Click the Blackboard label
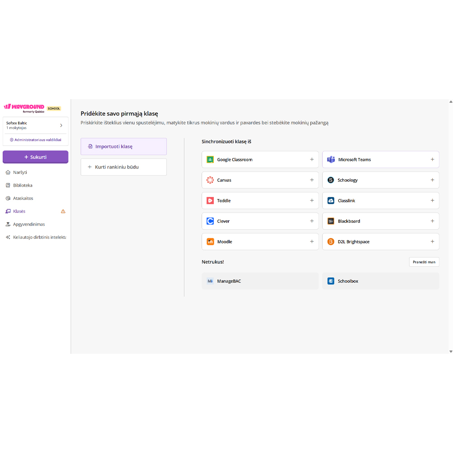Screen dimensions: 453x453 [349, 221]
